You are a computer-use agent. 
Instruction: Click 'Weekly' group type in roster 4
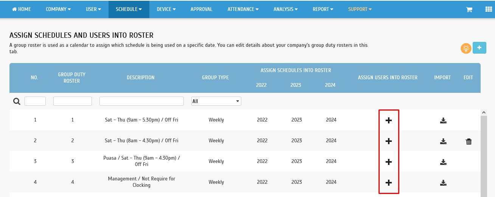(216, 182)
